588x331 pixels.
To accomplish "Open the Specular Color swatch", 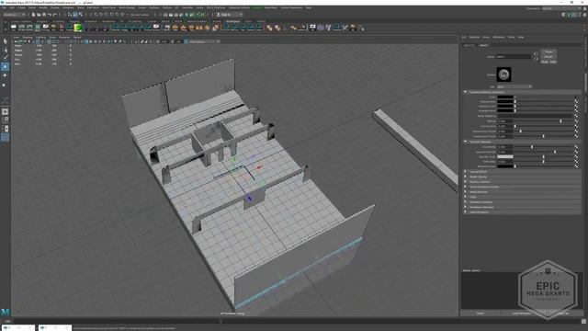I will pos(505,156).
